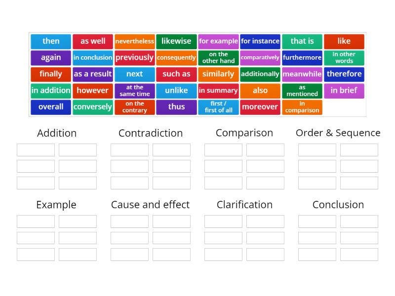Select the 'first / first of all' tile
Image resolution: width=395 pixels, height=296 pixels.
coord(218,107)
